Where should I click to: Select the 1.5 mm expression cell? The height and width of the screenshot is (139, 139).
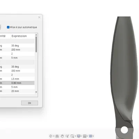click(x=23, y=79)
